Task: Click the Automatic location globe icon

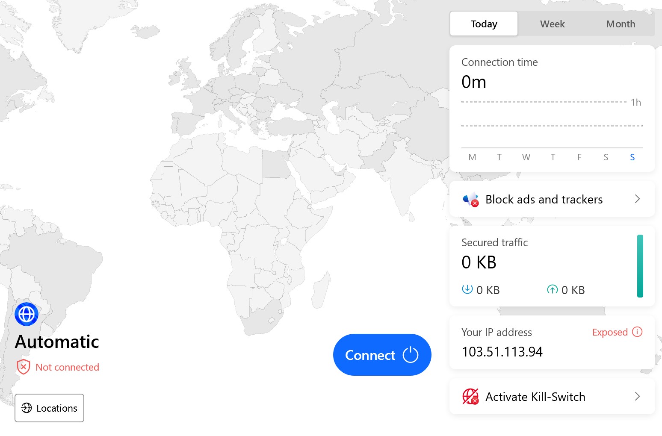Action: click(x=27, y=314)
